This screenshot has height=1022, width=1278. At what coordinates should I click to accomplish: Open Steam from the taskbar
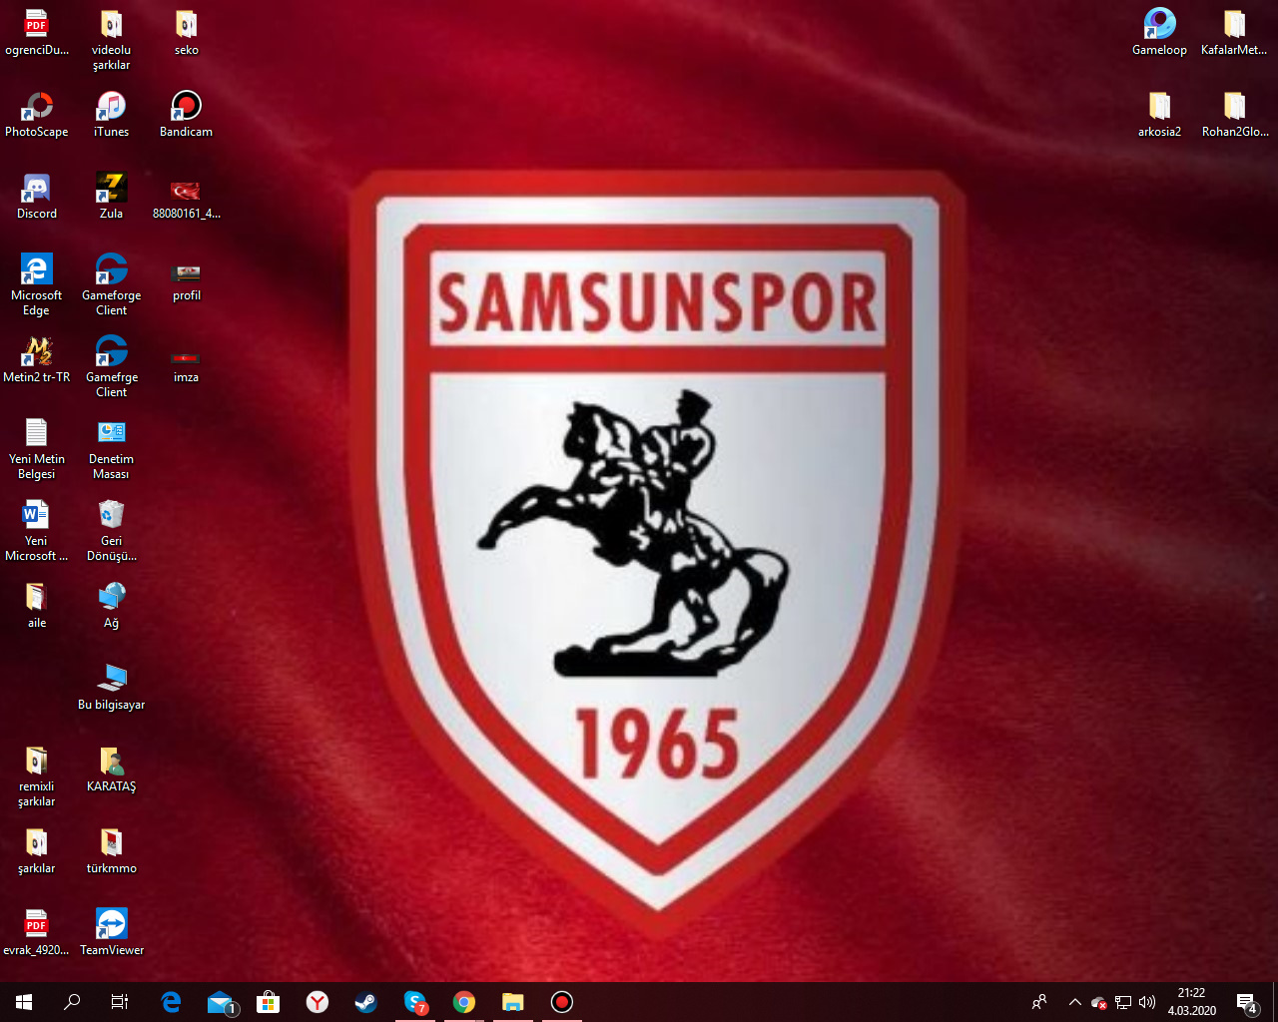366,1002
